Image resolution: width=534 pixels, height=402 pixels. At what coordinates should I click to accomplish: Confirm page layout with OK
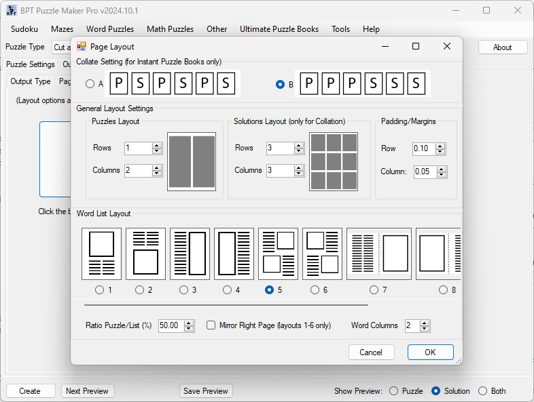pos(430,353)
